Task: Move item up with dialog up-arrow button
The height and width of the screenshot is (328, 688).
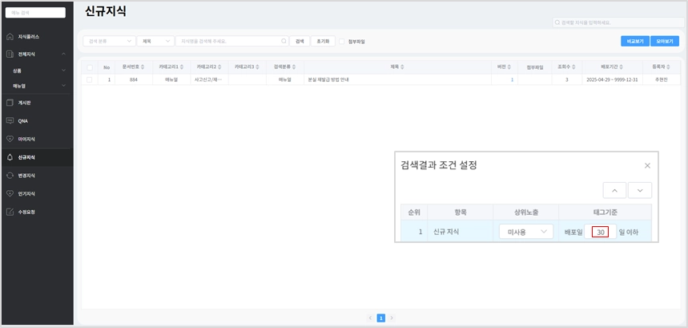Action: point(615,191)
